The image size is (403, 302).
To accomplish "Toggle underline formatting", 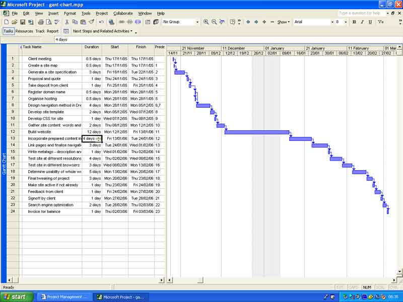I will (371, 22).
